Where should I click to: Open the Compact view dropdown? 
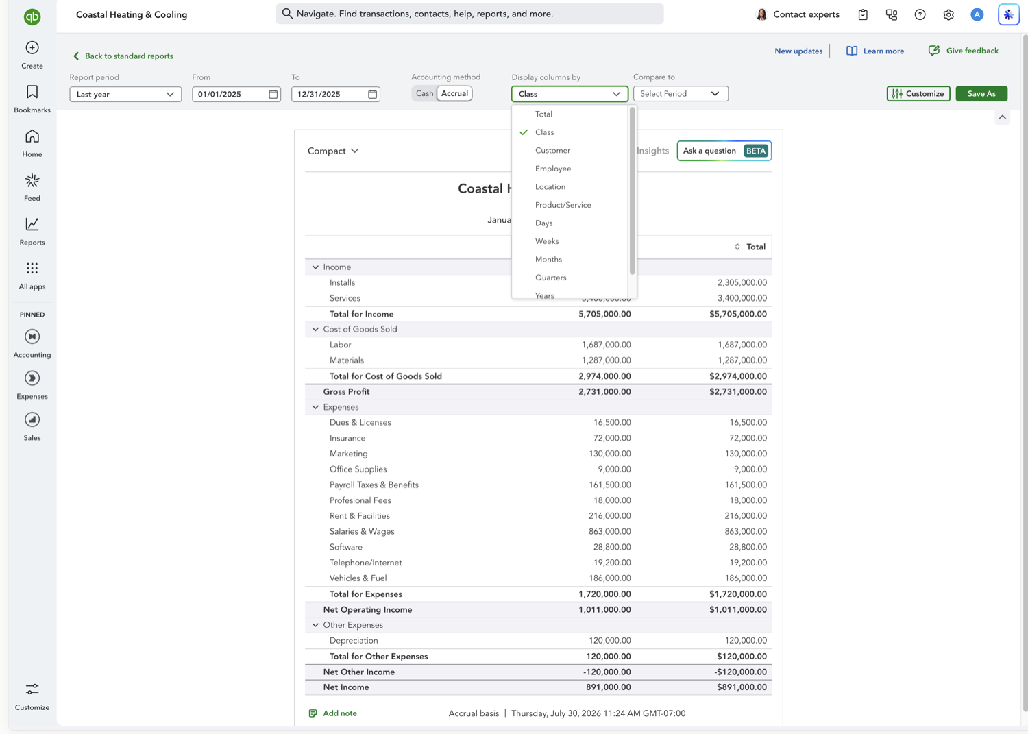[x=333, y=151]
